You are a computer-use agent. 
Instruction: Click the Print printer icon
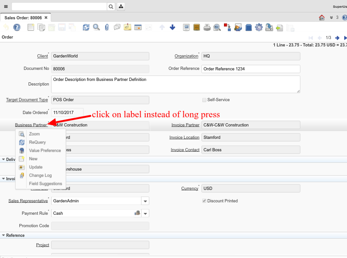207,28
